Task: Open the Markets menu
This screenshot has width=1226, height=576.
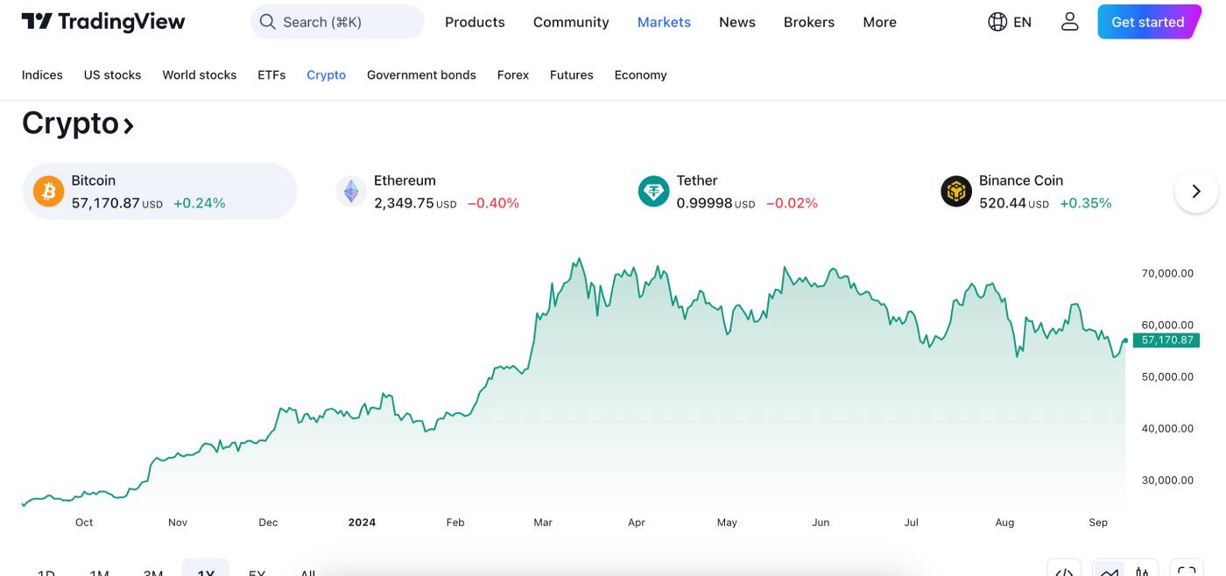Action: (664, 22)
